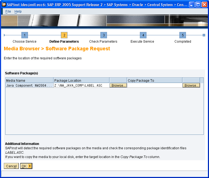
Task: Click the highlighted step 2 roadmap box
Action: (64, 35)
